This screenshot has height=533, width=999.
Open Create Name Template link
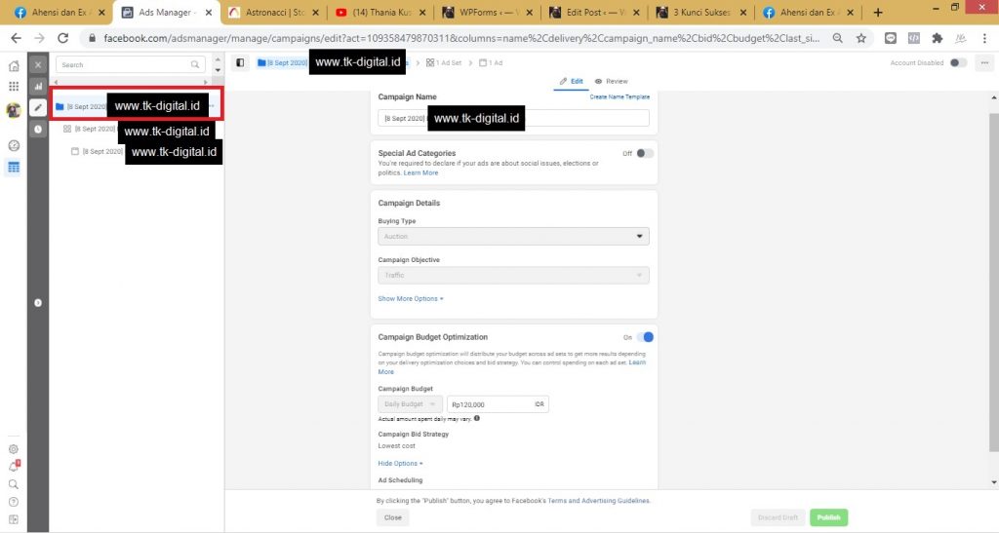tap(619, 97)
